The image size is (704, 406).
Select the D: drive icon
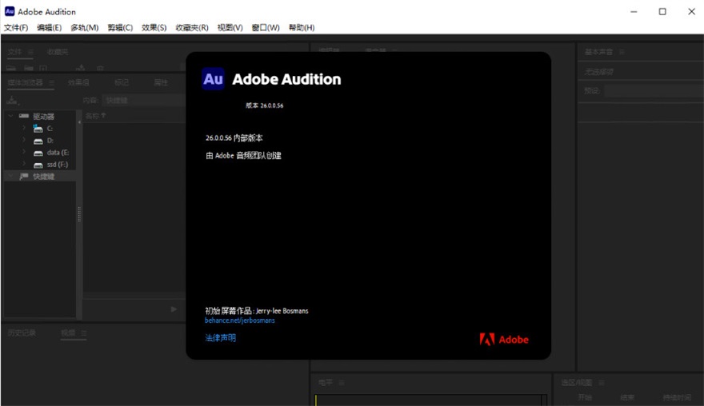coord(38,141)
